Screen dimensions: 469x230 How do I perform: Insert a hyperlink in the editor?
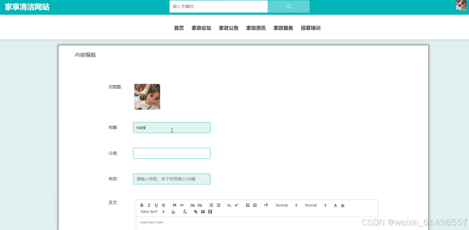[x=196, y=212]
